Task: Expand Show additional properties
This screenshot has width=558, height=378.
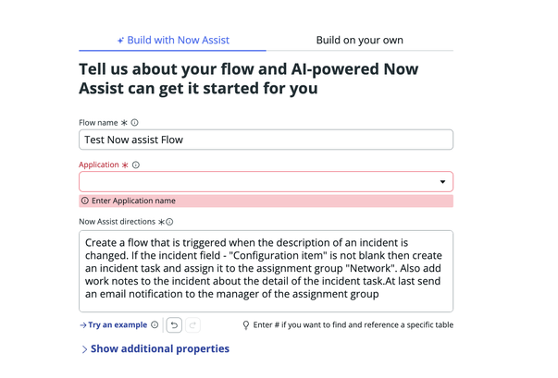Action: (155, 348)
